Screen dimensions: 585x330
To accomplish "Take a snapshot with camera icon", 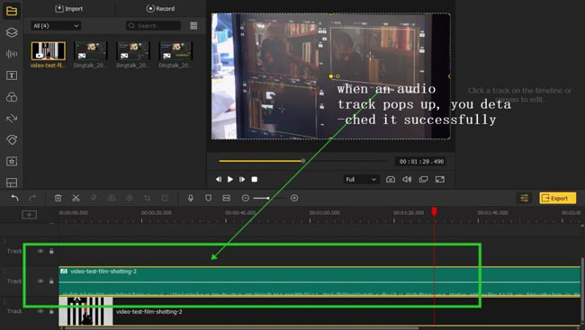I will pos(391,179).
